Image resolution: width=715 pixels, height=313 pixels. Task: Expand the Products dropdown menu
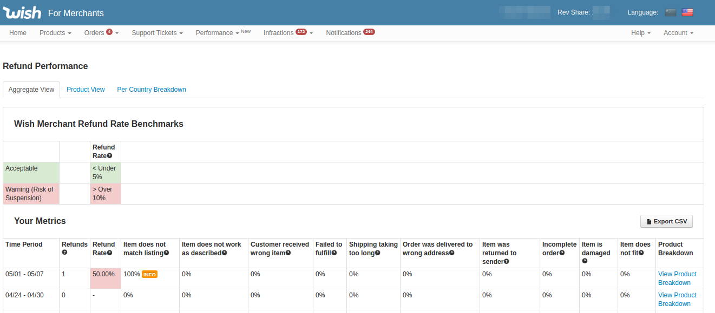coord(55,33)
